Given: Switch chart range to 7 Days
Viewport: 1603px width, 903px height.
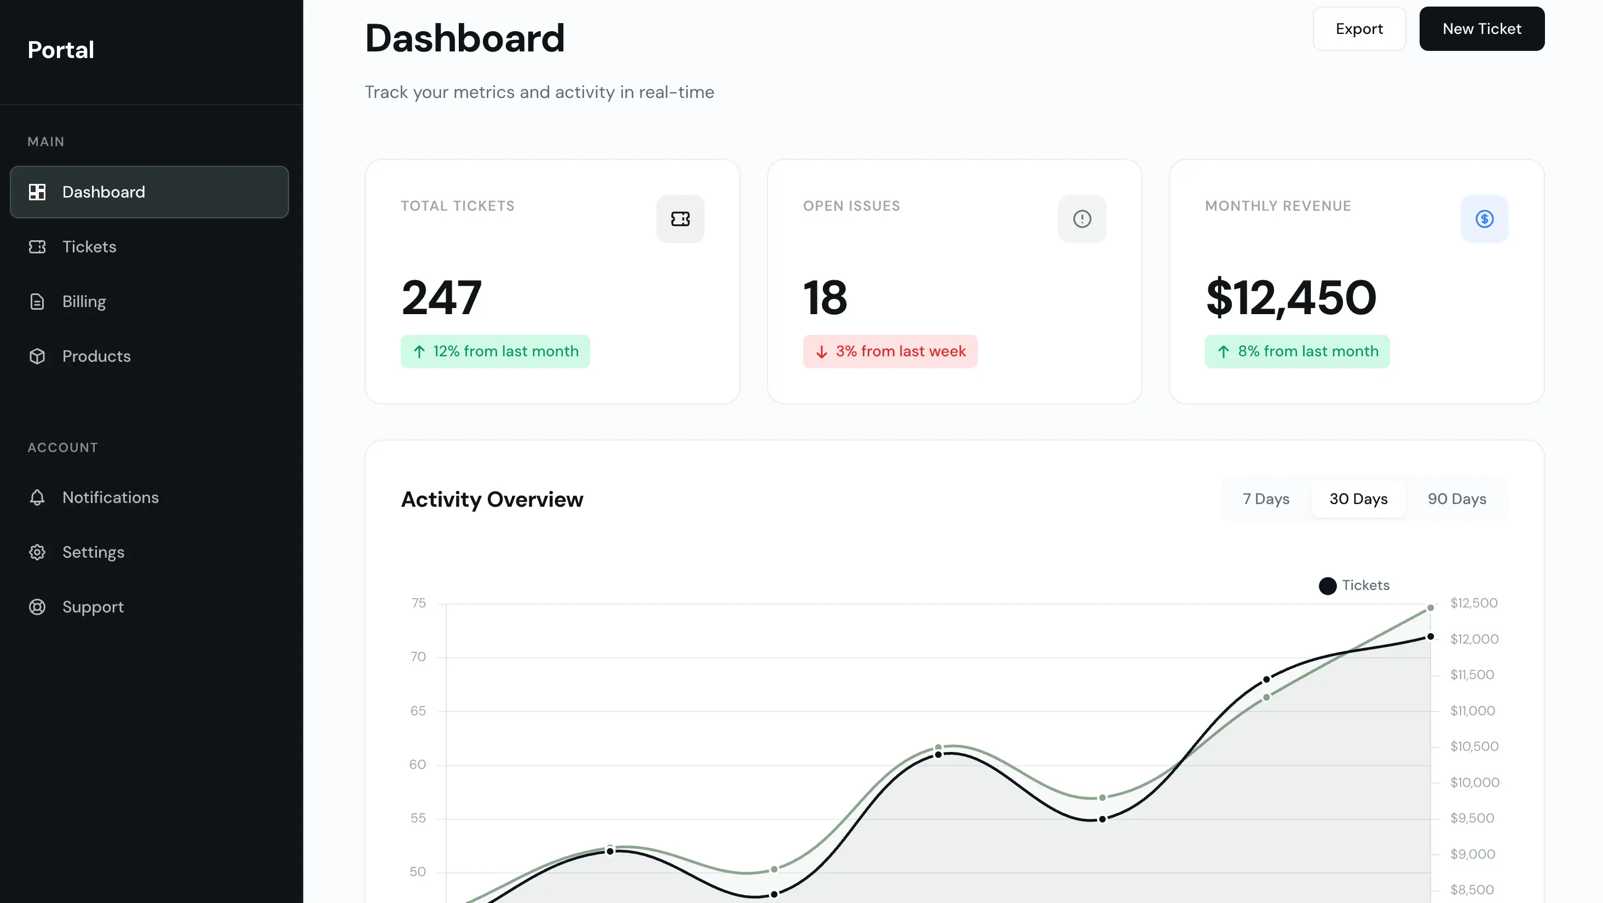Looking at the screenshot, I should coord(1266,499).
